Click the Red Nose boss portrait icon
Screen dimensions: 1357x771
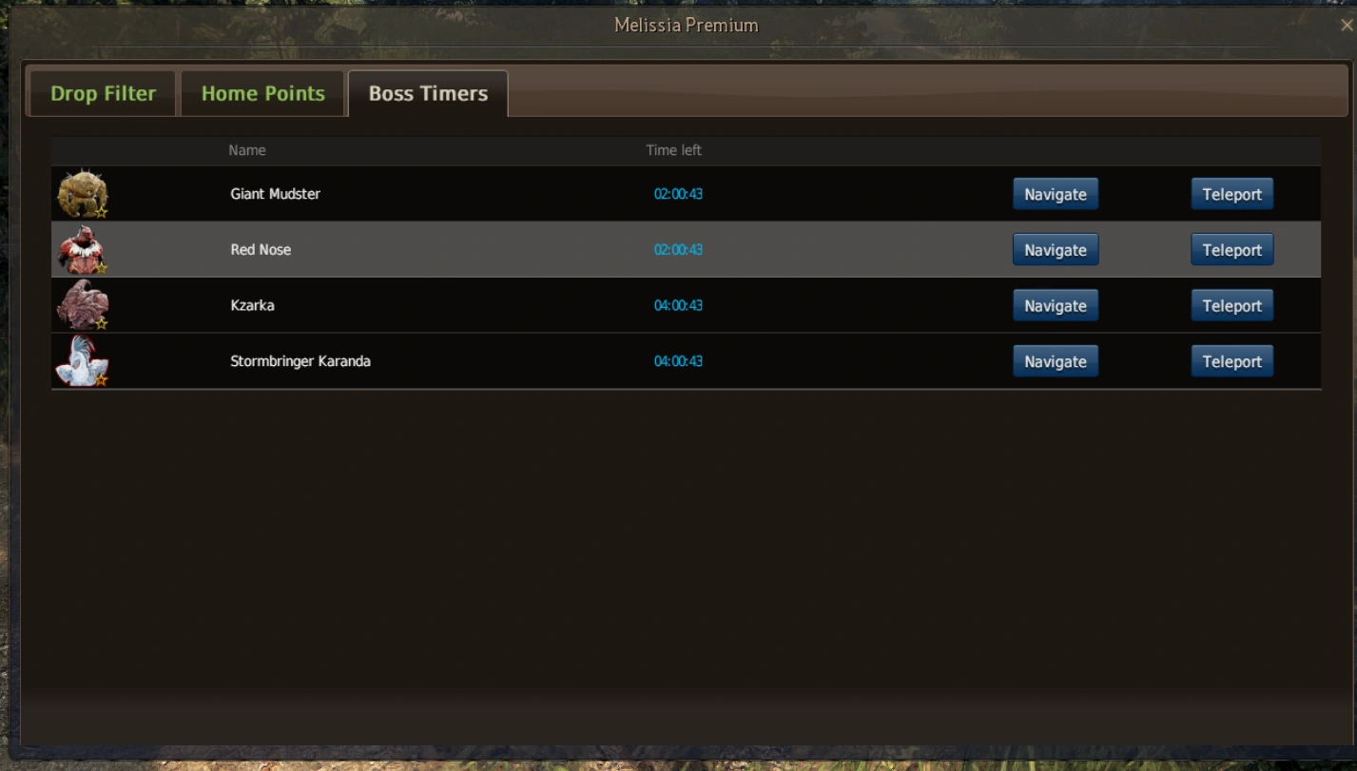point(83,250)
